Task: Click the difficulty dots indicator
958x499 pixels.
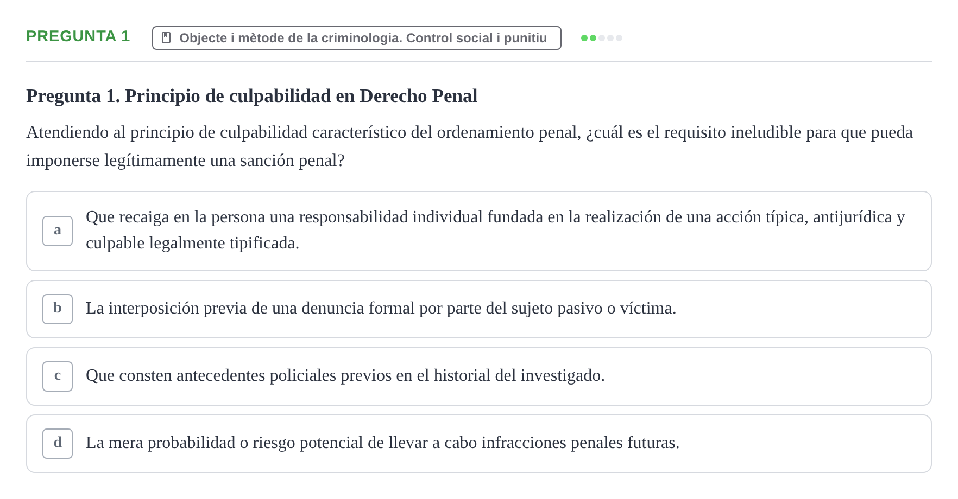Action: tap(602, 38)
